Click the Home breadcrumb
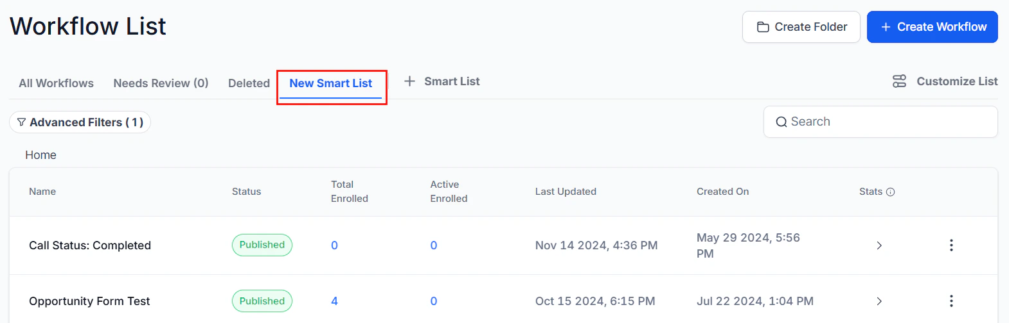The image size is (1009, 323). pos(40,155)
